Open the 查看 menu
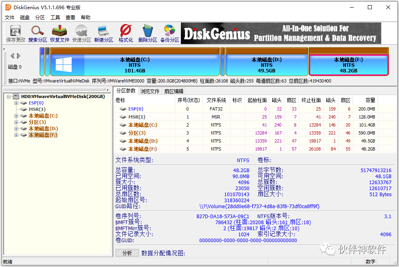Image resolution: width=399 pixels, height=267 pixels. coord(70,17)
